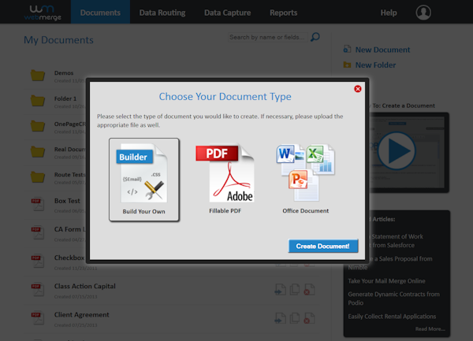Open the Data Routing menu

coord(162,13)
